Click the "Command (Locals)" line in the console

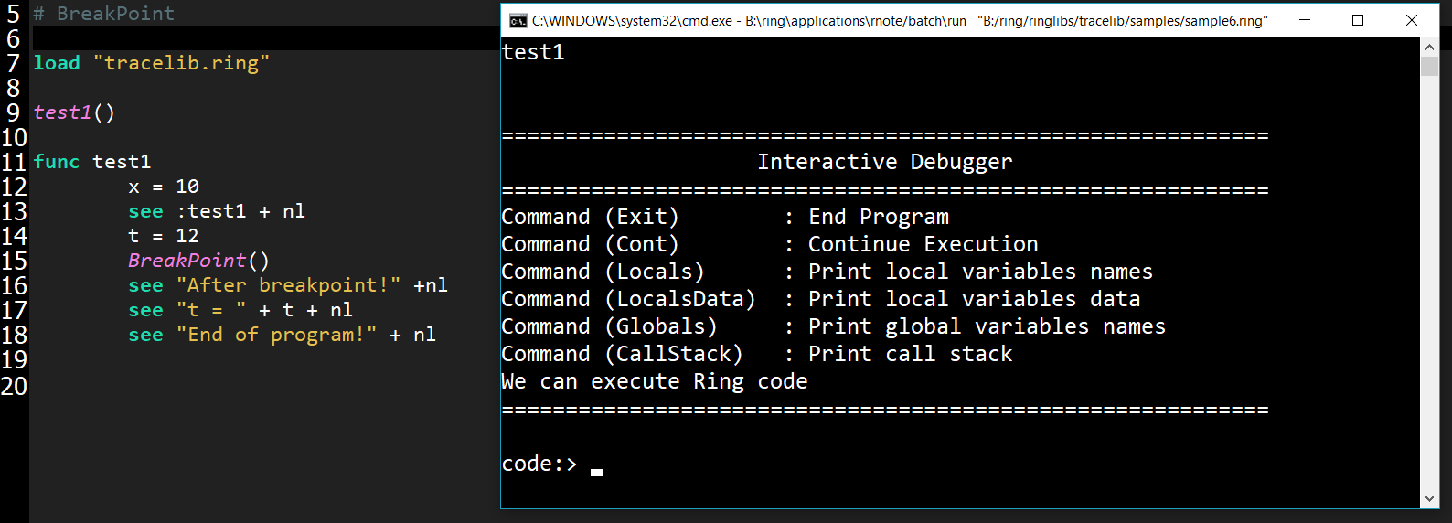click(x=603, y=272)
